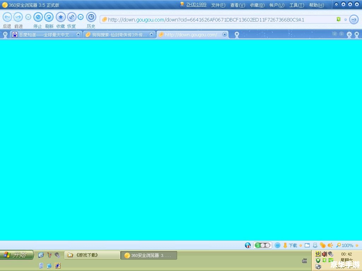Click the 360 first-aid globe icon
This screenshot has width=362, height=271.
248,246
